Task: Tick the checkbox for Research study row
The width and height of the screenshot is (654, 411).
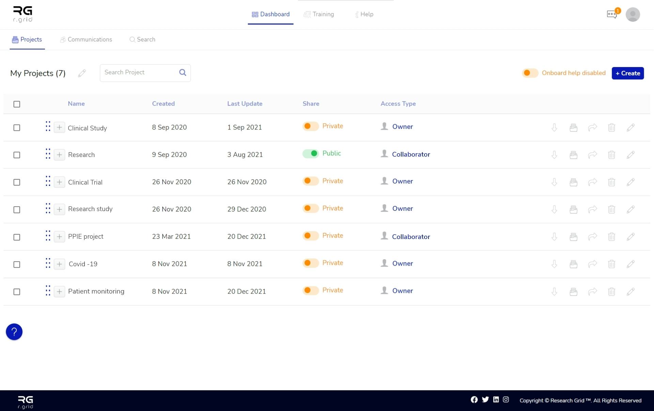Action: point(17,210)
